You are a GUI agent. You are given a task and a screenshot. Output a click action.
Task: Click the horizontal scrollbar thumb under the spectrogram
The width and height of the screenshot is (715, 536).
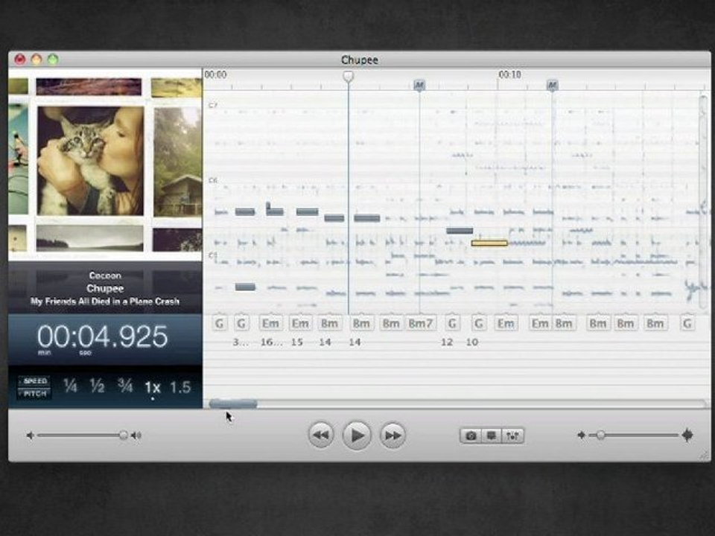tap(233, 403)
